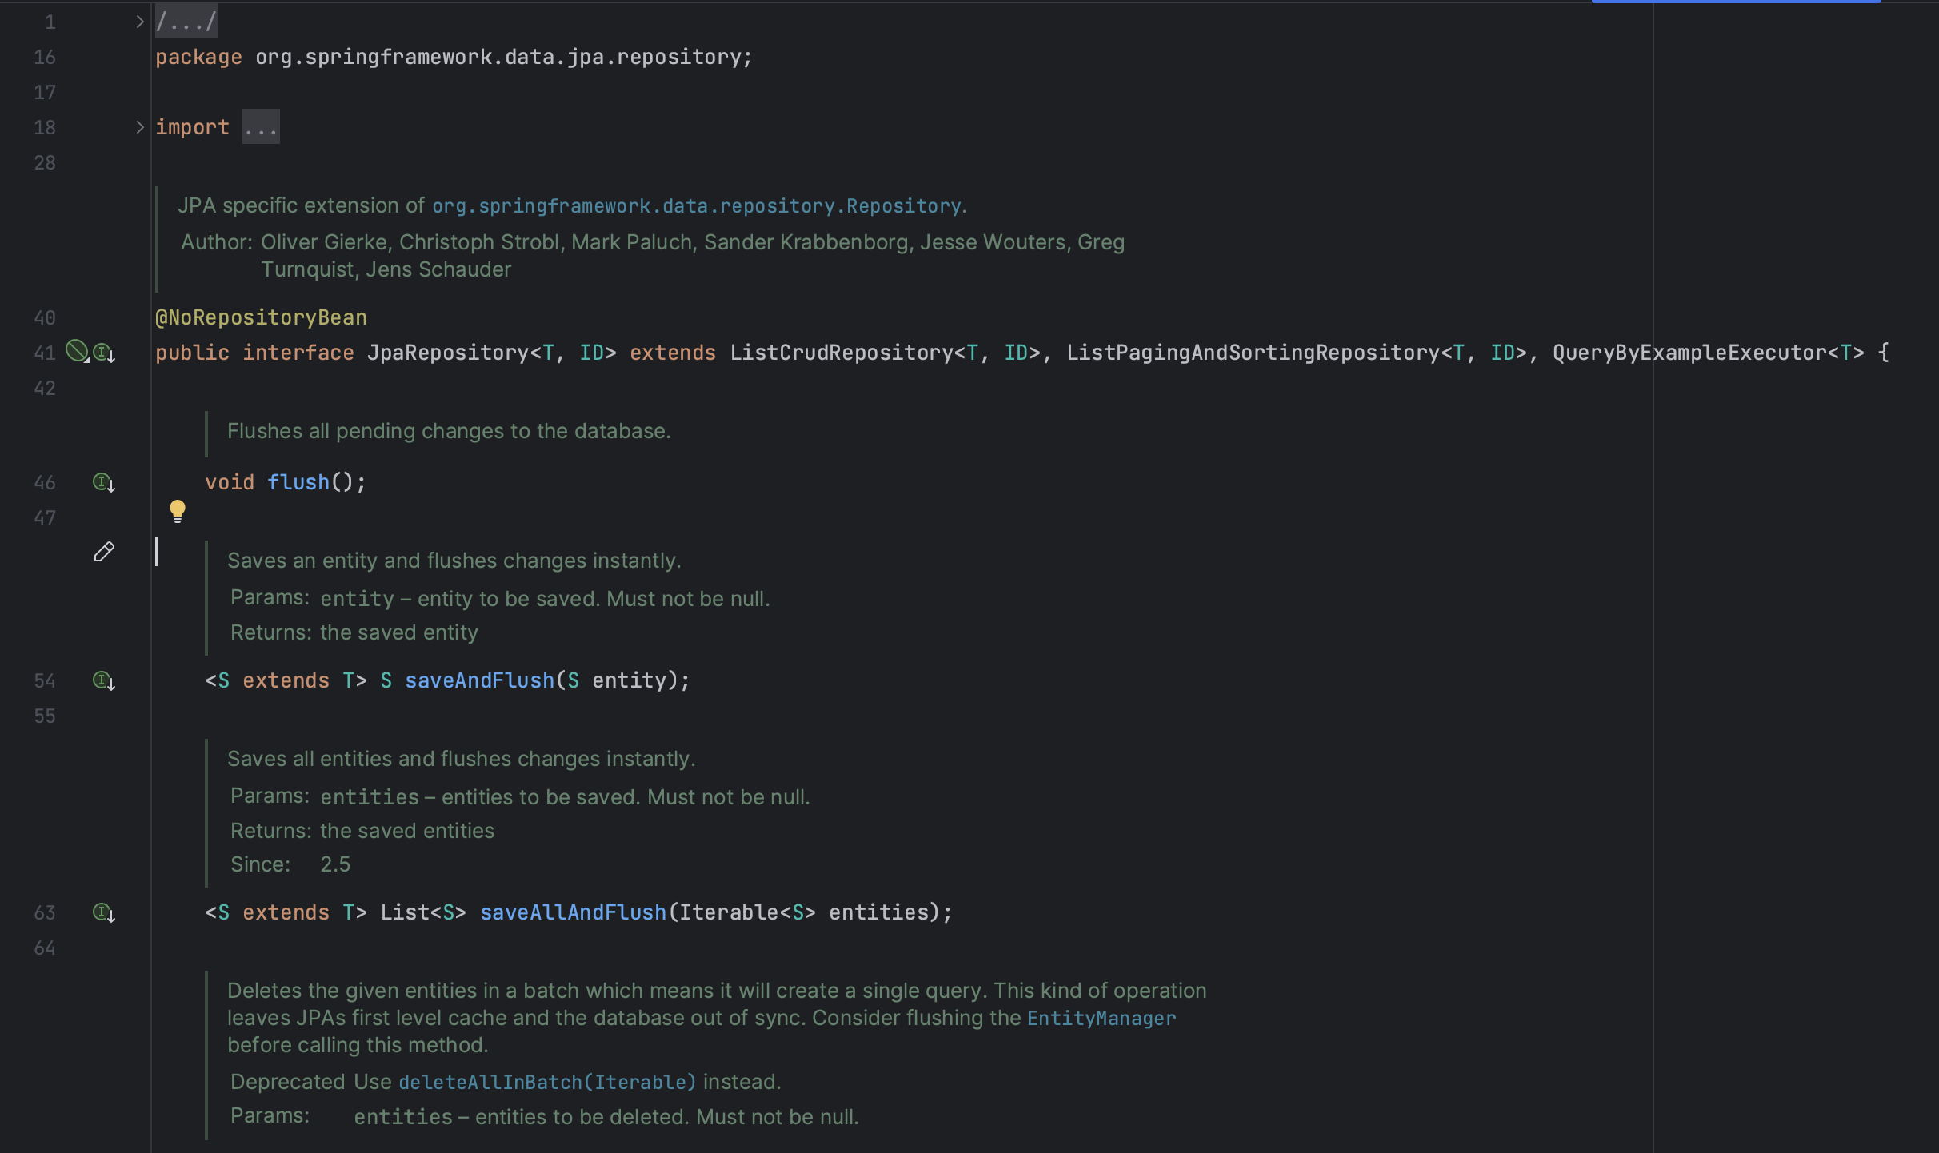Click the implemented-method icon beside saveAllAndFlush
The image size is (1939, 1153).
pos(104,912)
